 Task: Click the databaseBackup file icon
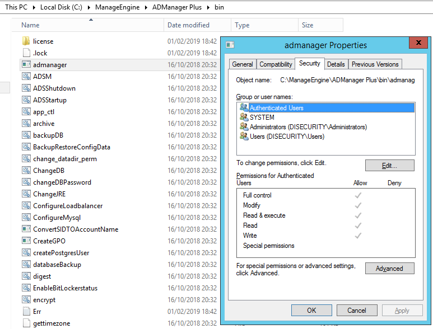(26, 265)
